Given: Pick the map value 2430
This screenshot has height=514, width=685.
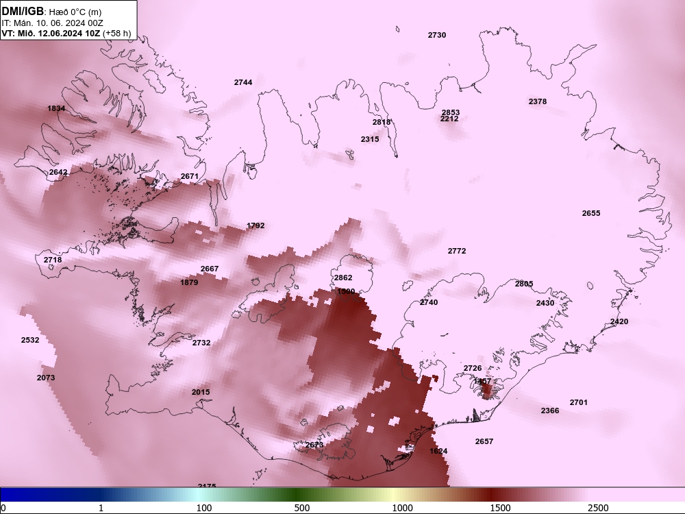Looking at the screenshot, I should click(545, 303).
